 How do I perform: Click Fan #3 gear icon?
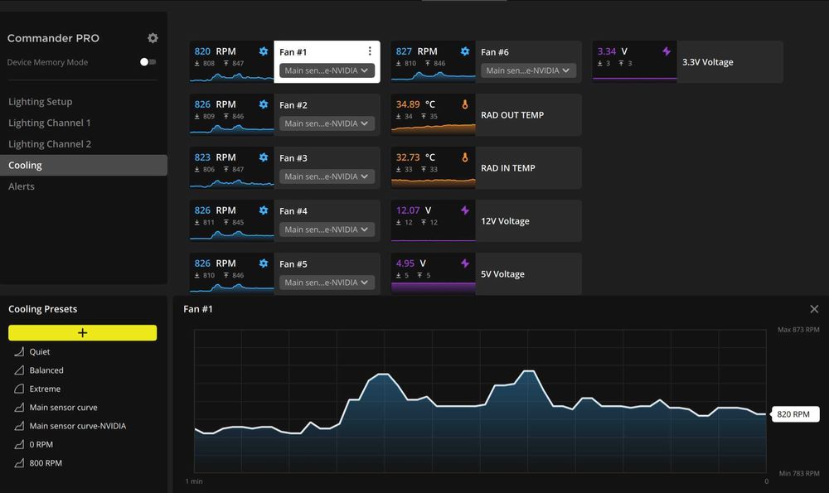pos(264,157)
